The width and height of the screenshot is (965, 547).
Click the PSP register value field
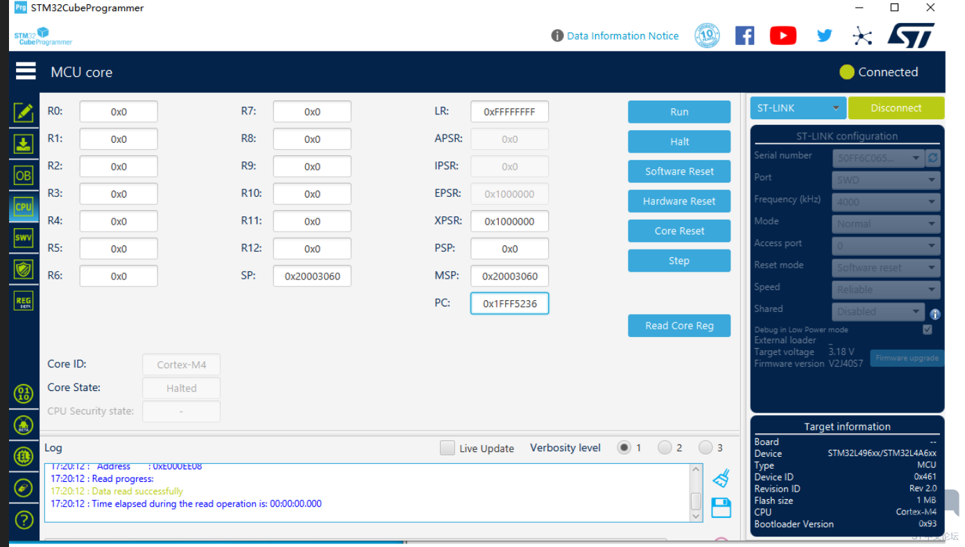(x=510, y=249)
